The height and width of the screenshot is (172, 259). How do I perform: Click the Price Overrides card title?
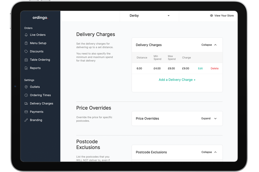tap(147, 119)
